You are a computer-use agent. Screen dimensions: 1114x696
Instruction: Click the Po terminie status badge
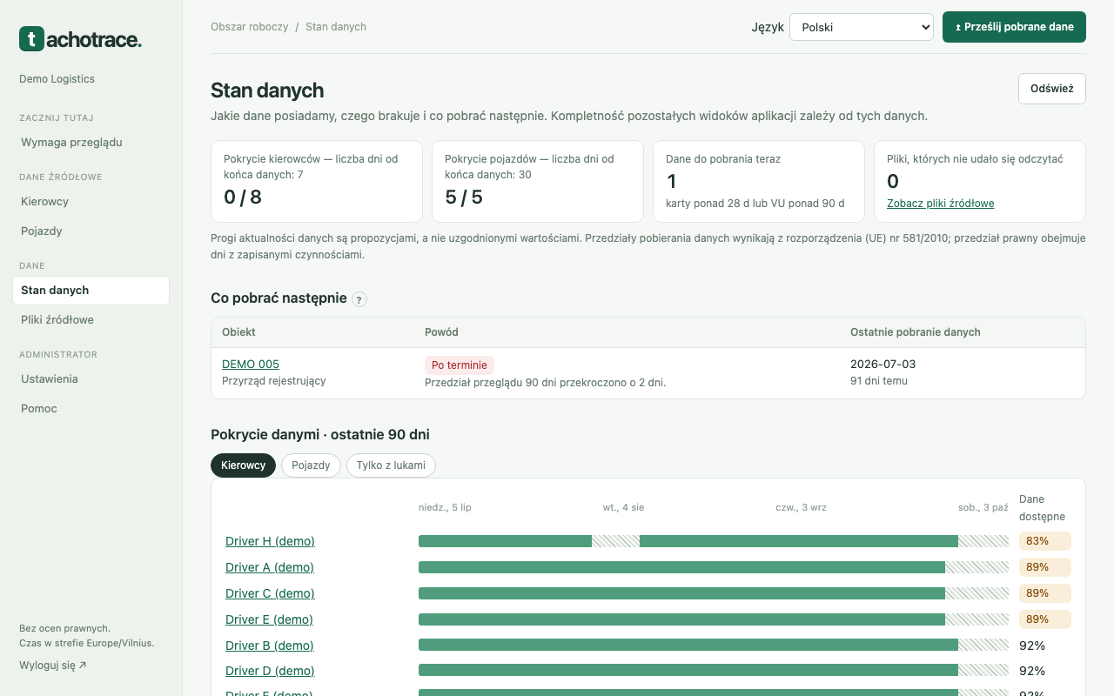point(460,365)
